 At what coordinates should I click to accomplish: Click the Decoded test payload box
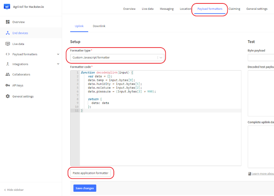coord(261,93)
